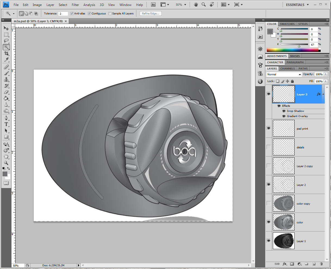Select the Eyedropper tool

[x=6, y=60]
